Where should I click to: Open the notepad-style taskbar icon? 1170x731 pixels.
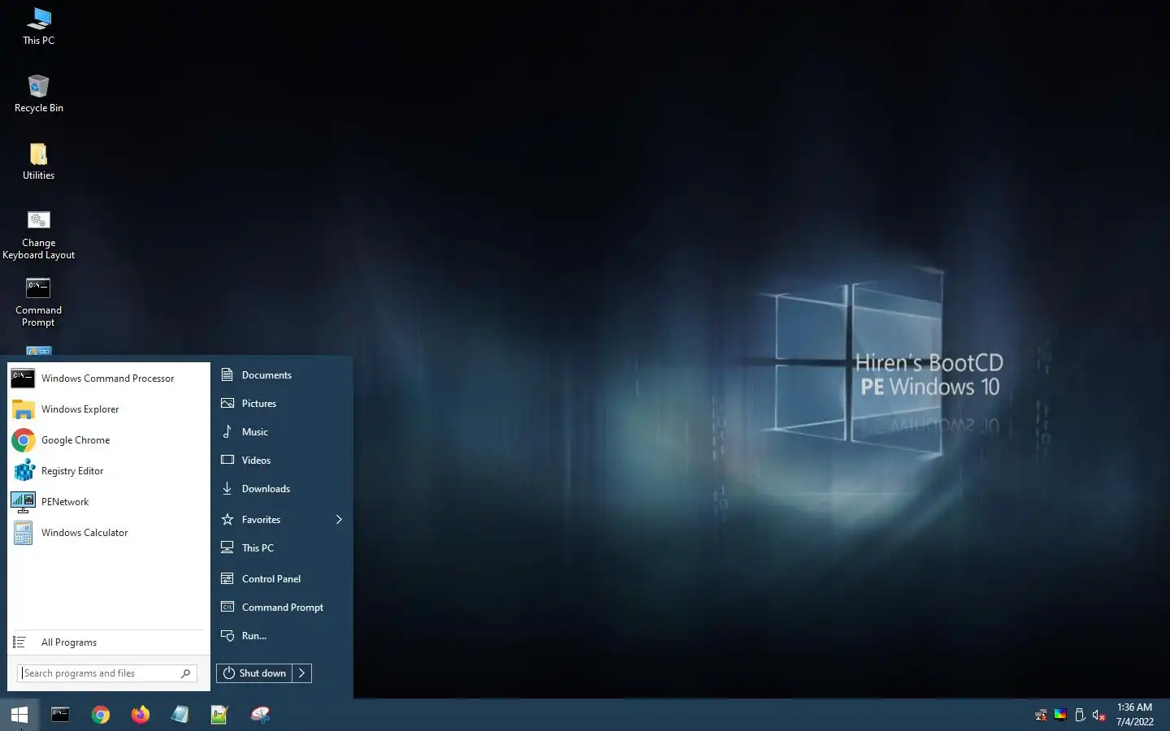(180, 715)
